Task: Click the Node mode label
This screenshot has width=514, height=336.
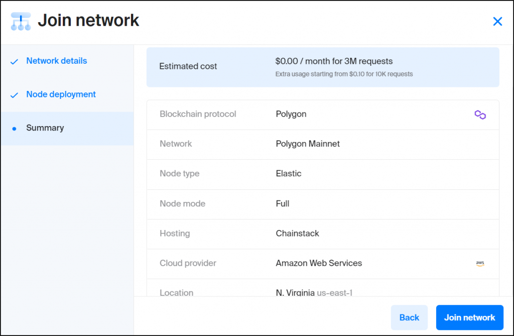Action: [182, 203]
